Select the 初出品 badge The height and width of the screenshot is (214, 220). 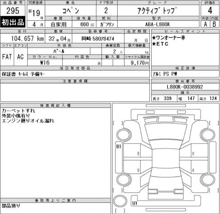(x=13, y=22)
